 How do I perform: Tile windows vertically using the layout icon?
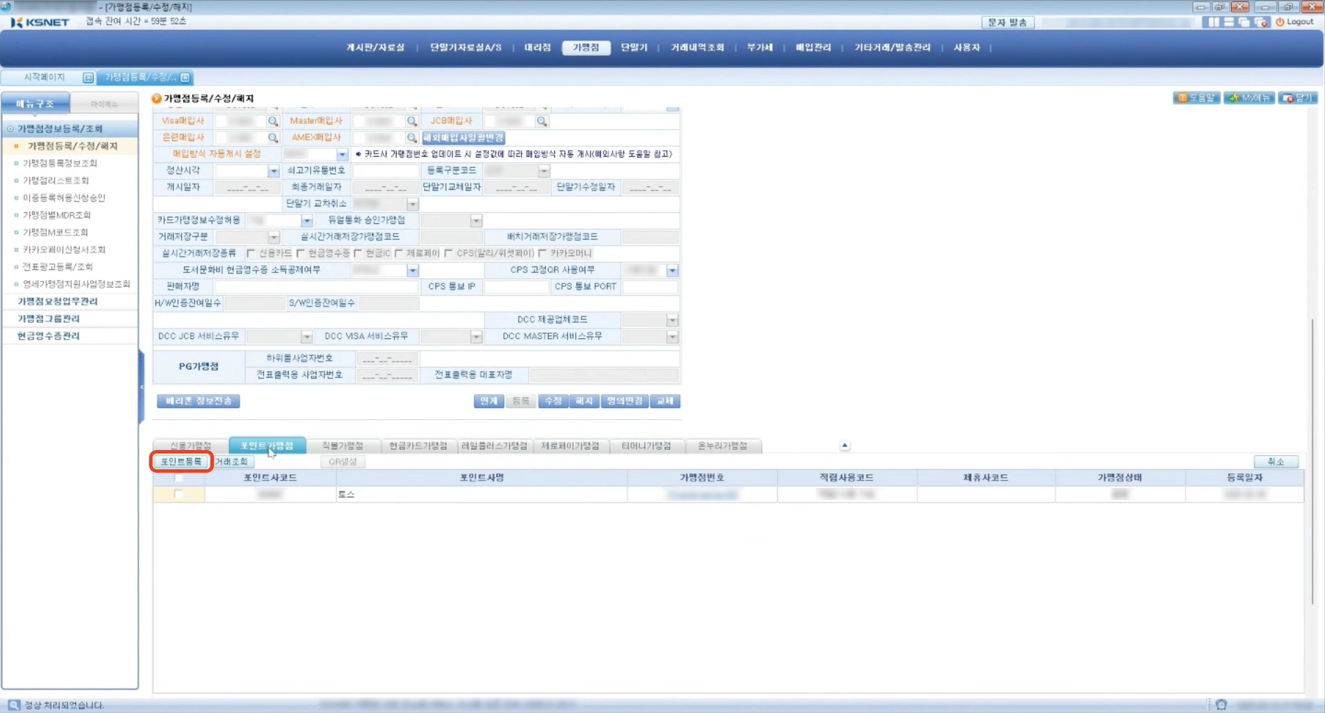[x=1213, y=22]
